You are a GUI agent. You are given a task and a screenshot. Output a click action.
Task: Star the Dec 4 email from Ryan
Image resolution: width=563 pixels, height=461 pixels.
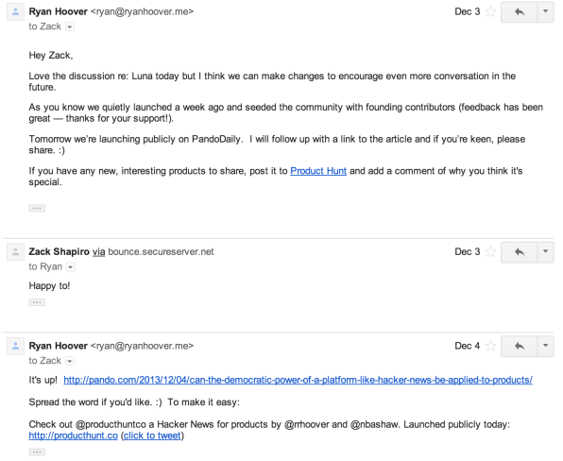[x=491, y=346]
